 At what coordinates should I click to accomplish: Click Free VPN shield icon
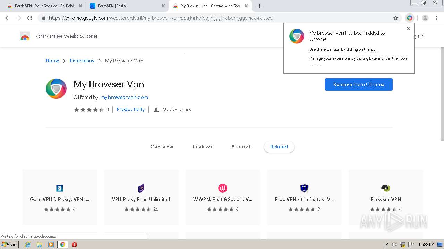[x=304, y=188]
